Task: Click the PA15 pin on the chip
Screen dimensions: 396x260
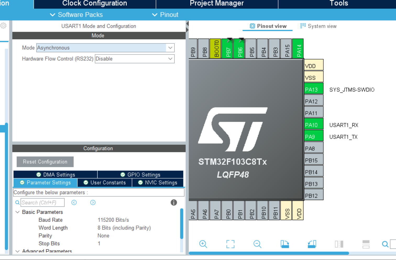Action: pos(286,48)
